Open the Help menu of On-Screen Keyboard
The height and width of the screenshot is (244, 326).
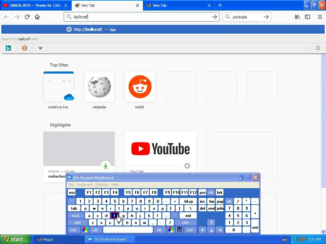click(x=115, y=185)
